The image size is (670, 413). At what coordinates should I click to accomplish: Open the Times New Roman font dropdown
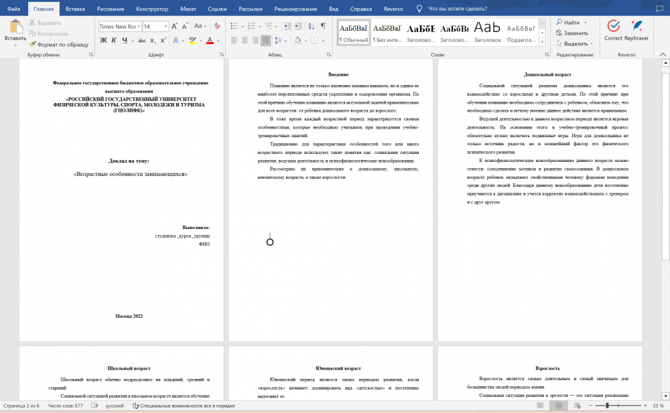(120, 27)
